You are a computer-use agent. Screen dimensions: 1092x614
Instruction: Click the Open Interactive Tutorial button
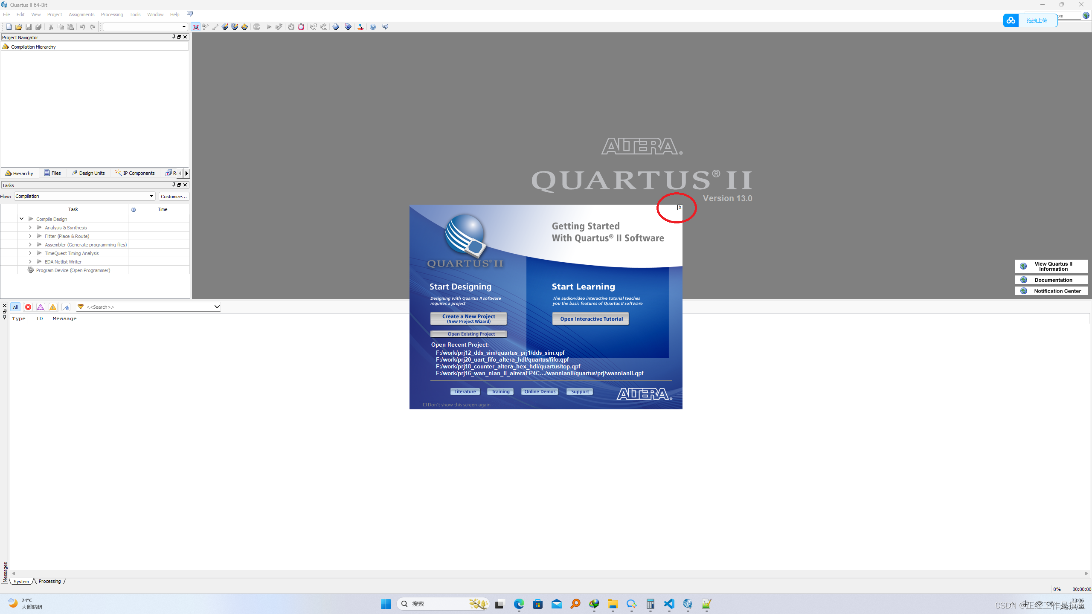coord(590,319)
